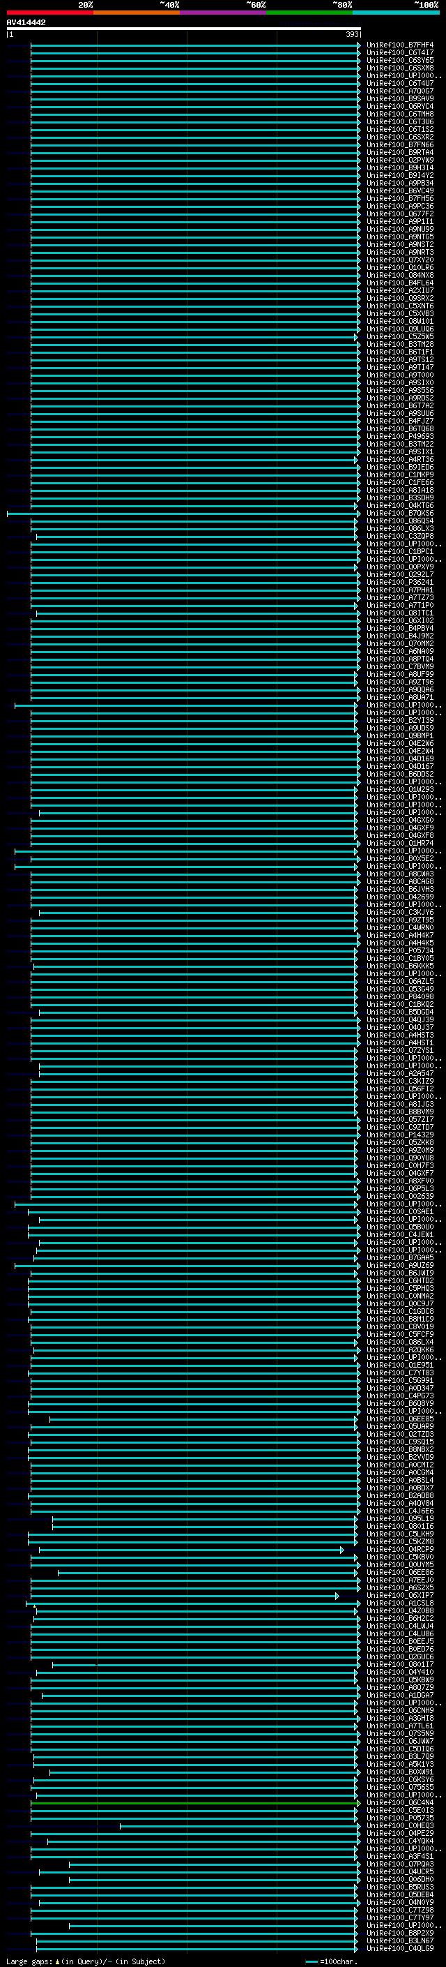The image size is (446, 1967).
Task: Click the green ~80% identity legend bar
Action: click(x=309, y=13)
